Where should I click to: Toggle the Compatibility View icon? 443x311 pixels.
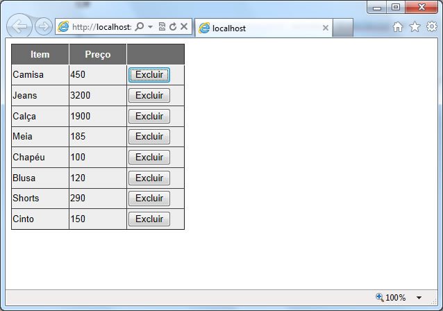[x=162, y=27]
